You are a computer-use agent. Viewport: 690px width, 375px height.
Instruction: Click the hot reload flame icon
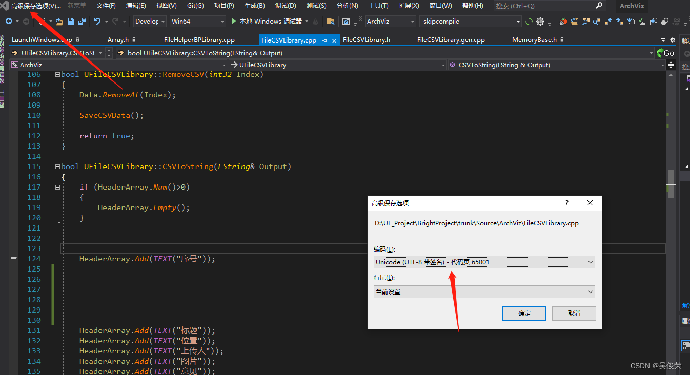coord(315,22)
